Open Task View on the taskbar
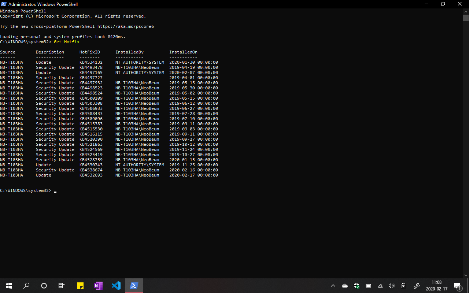469x293 pixels. (x=61, y=286)
